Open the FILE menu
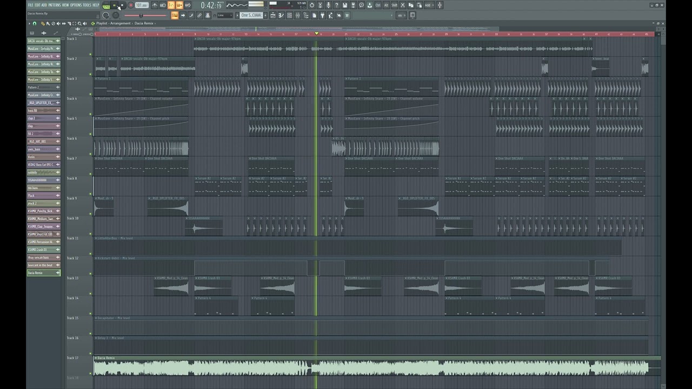692x389 pixels. 31,5
